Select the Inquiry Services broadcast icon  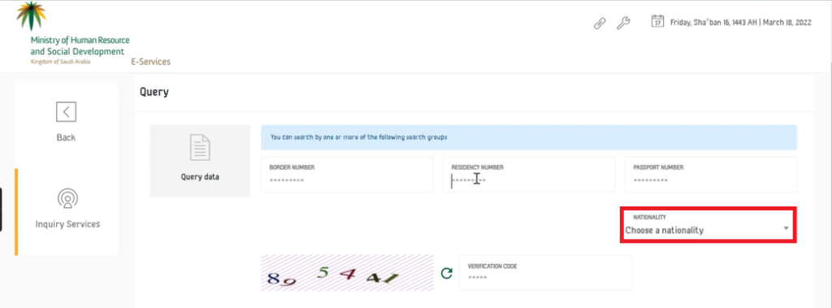point(67,198)
